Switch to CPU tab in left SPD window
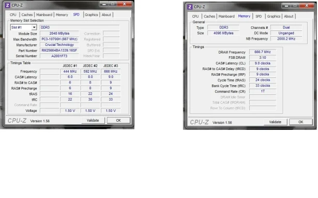The height and width of the screenshot is (198, 318). pyautogui.click(x=13, y=15)
